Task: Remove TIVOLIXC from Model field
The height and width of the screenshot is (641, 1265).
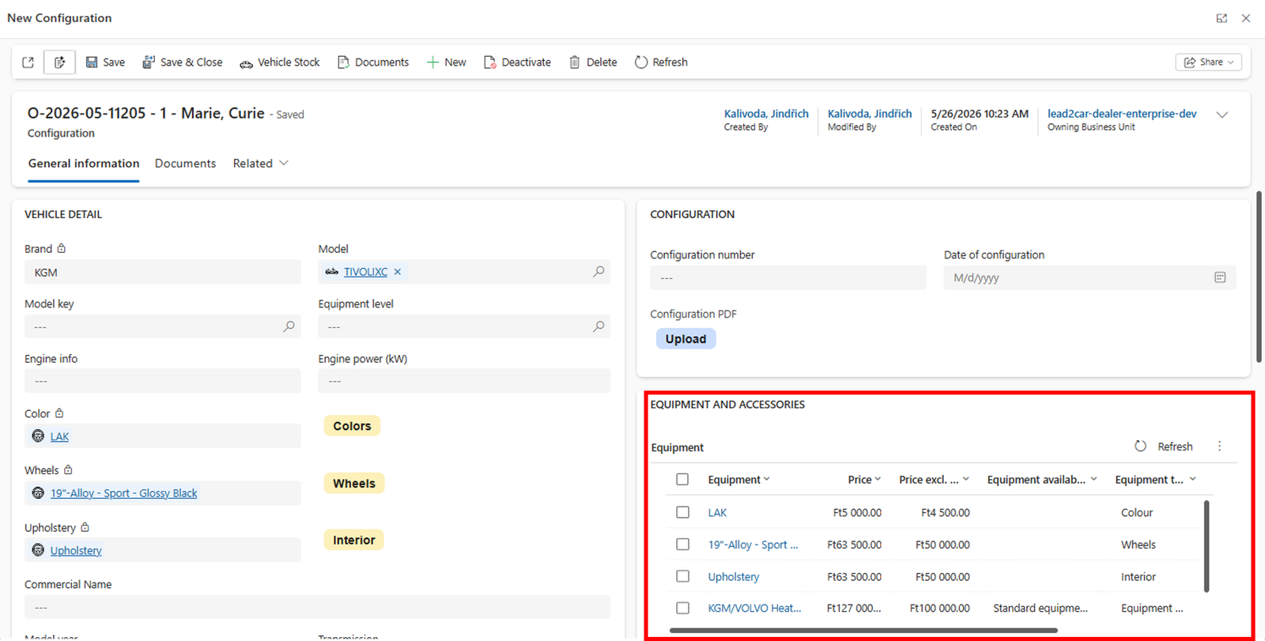Action: coord(398,272)
